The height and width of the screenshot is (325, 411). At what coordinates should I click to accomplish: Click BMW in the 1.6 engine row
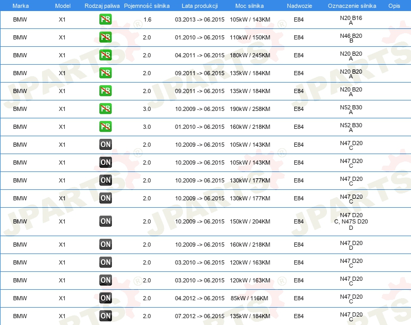coord(20,19)
